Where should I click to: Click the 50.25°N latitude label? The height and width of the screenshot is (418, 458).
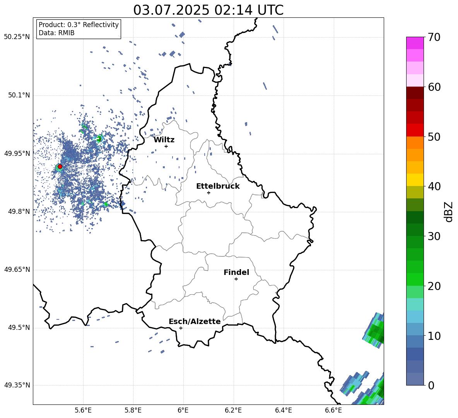(17, 37)
